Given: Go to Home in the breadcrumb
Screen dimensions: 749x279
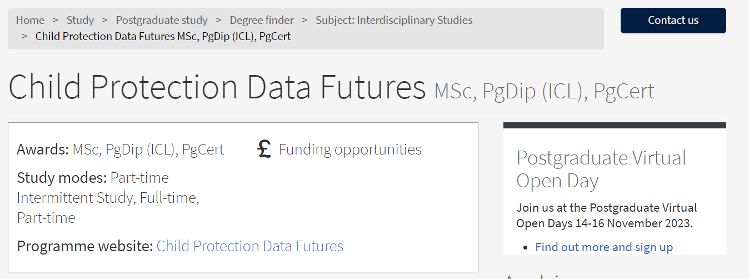Looking at the screenshot, I should click(30, 20).
